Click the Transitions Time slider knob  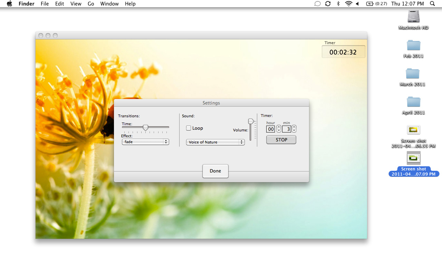click(145, 128)
